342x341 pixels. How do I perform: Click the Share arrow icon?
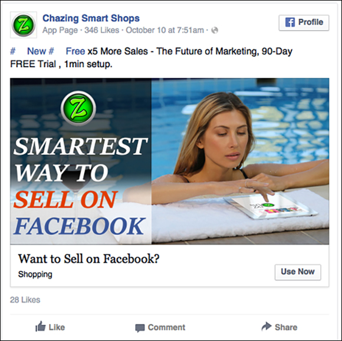(267, 326)
